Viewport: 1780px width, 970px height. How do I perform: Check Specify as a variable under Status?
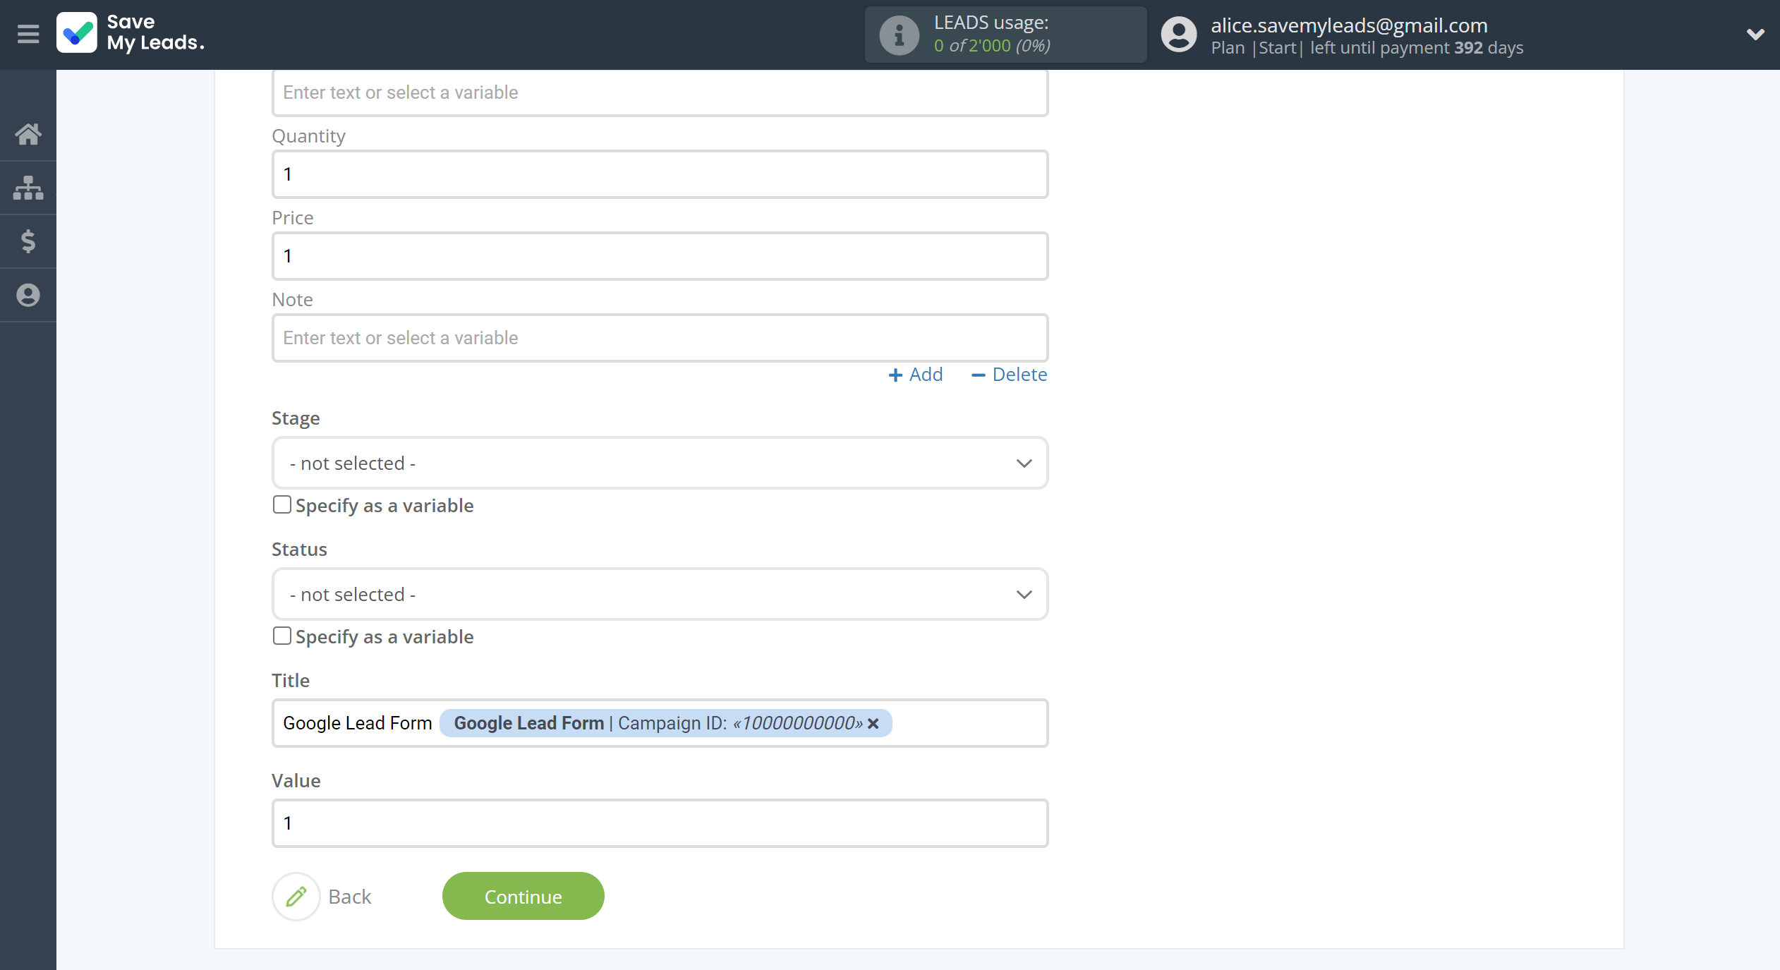point(282,636)
